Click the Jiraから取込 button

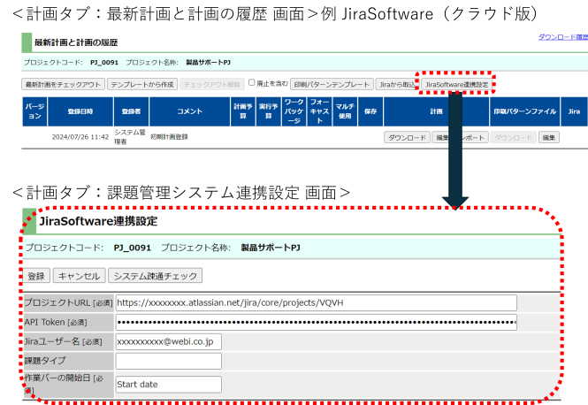coord(397,84)
